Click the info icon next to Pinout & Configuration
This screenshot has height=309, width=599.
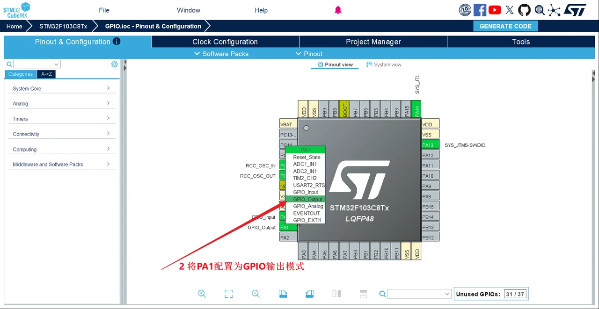tap(117, 41)
